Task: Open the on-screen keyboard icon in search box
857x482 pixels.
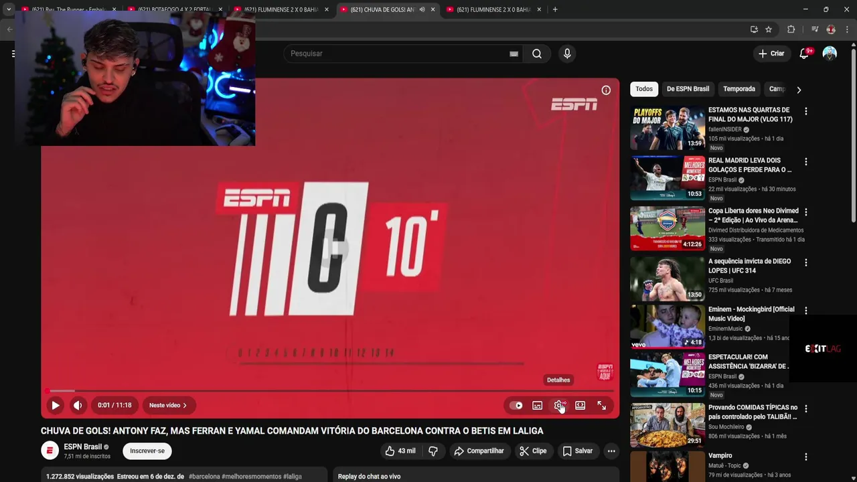Action: pos(514,54)
